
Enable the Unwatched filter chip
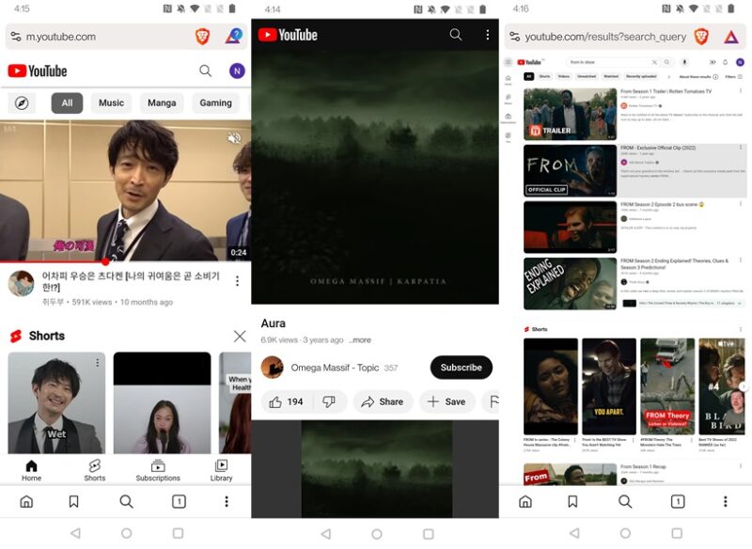click(x=587, y=75)
